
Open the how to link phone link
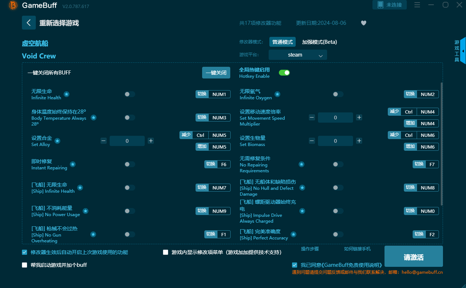coord(357,249)
